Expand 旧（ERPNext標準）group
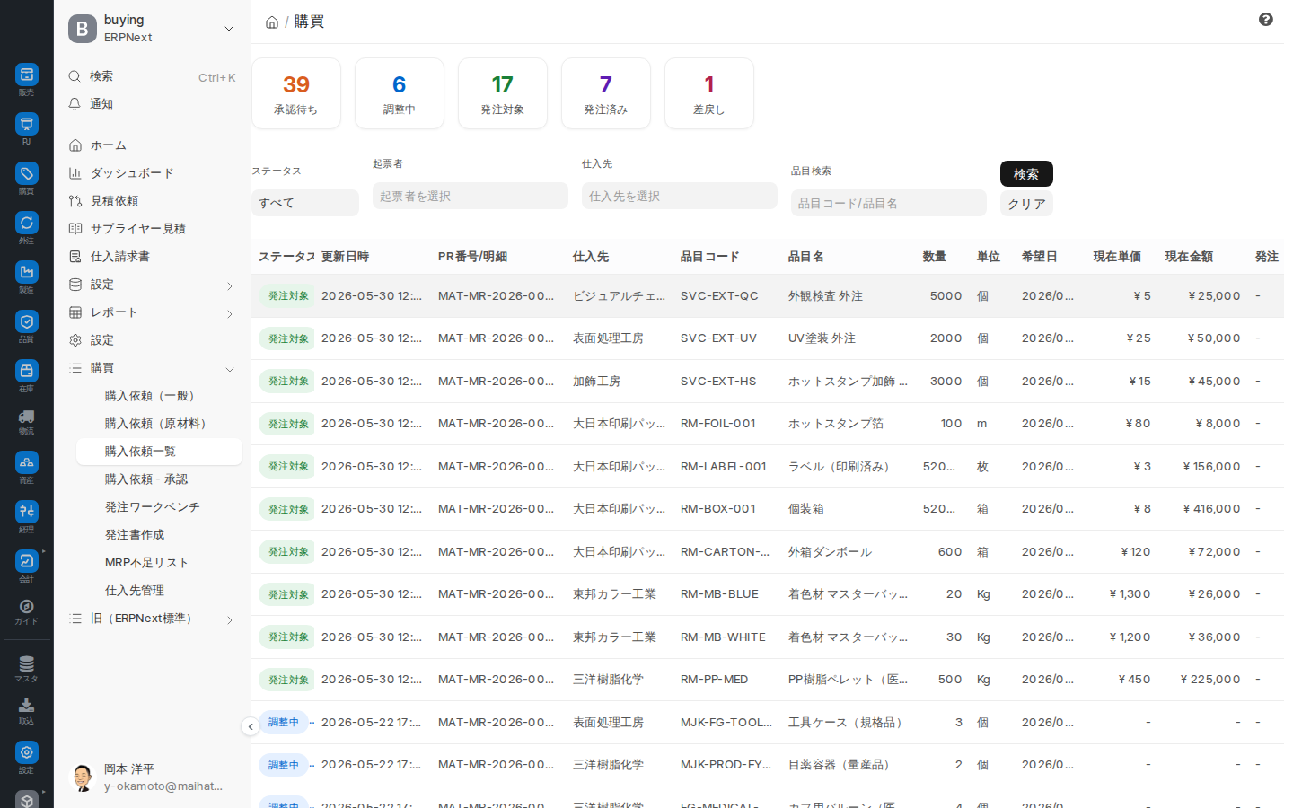 point(229,619)
